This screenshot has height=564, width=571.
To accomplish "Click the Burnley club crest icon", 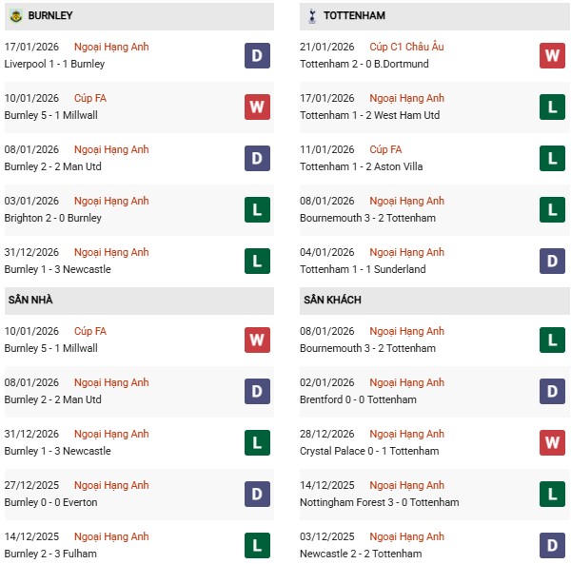I will 16,16.
